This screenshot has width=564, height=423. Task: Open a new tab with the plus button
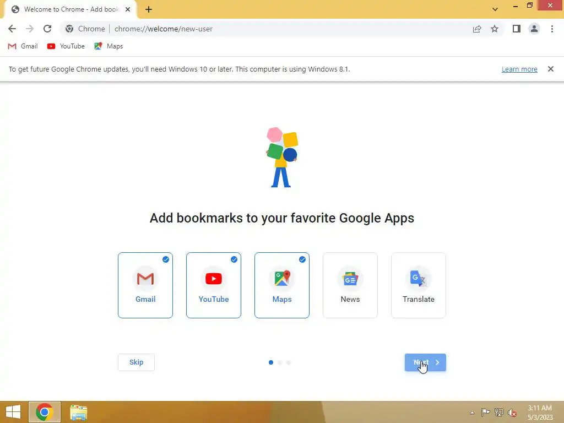pos(149,9)
